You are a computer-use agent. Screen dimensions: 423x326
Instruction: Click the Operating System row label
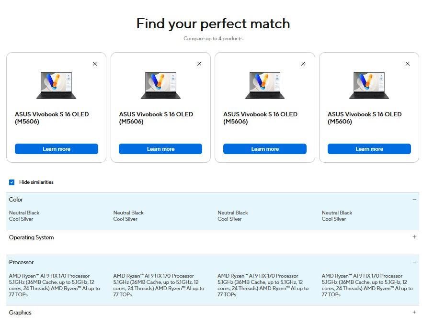(32, 237)
